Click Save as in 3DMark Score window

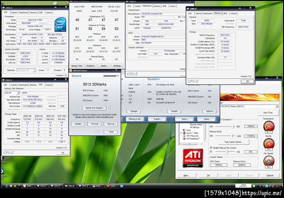pos(111,124)
